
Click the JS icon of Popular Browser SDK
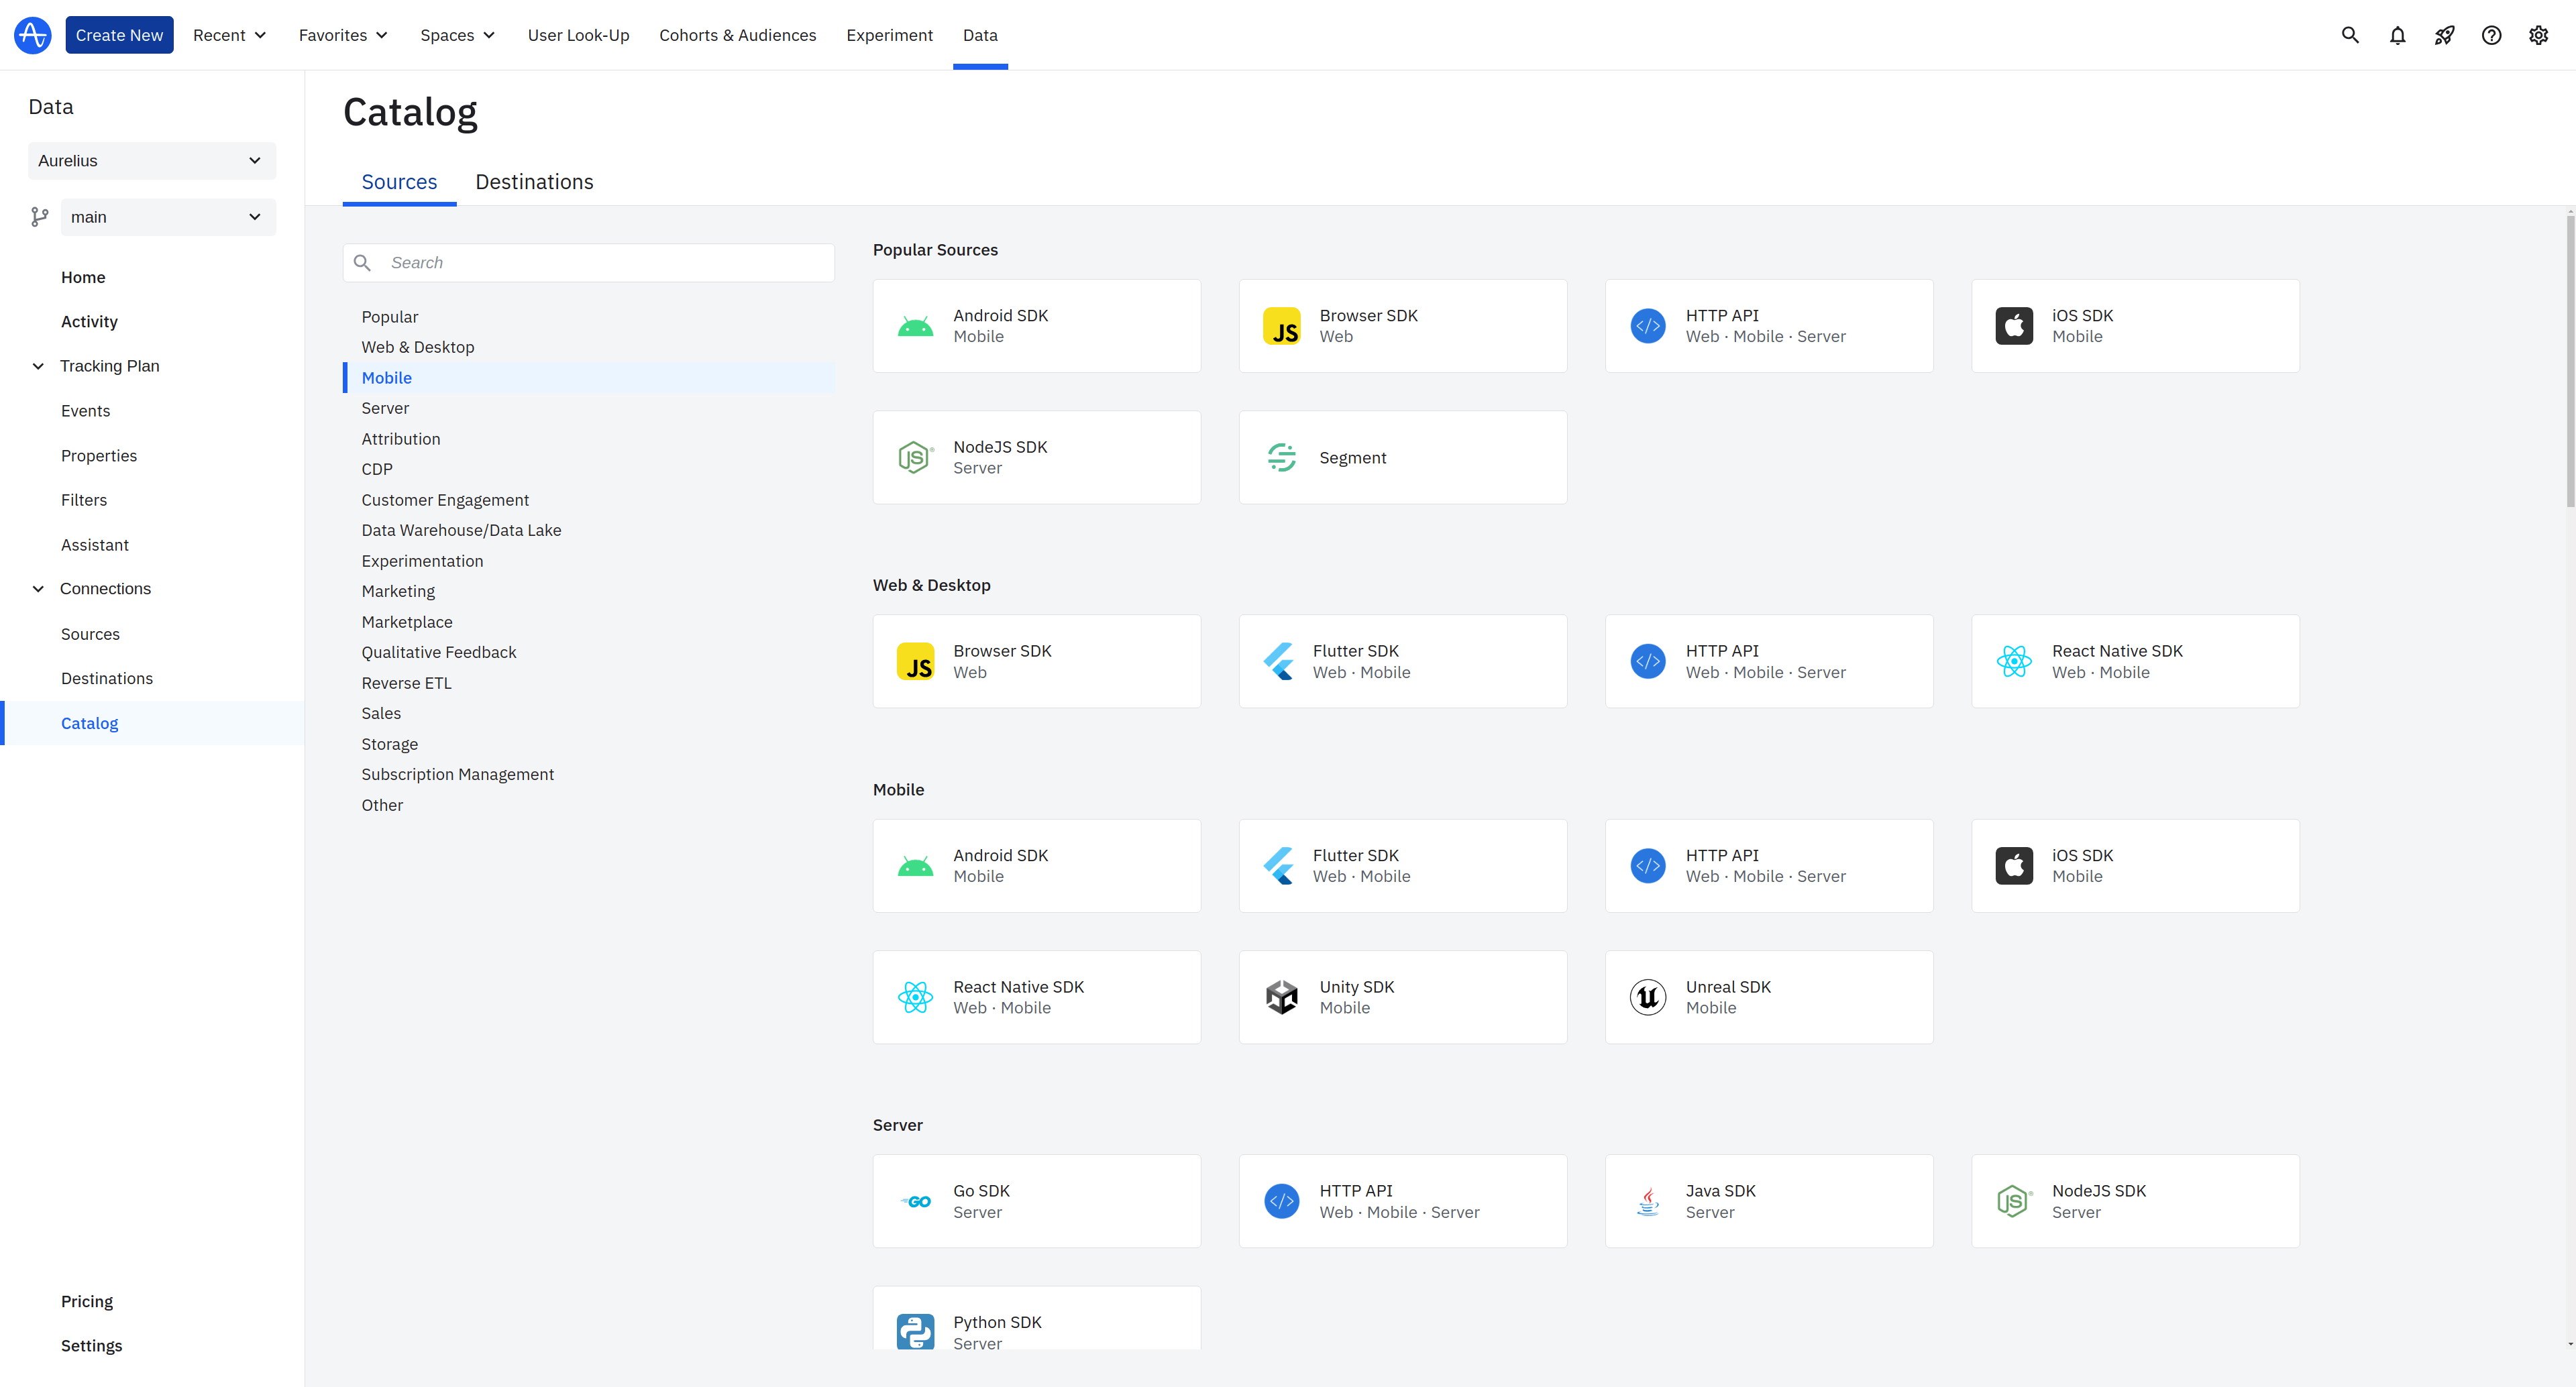(1281, 326)
